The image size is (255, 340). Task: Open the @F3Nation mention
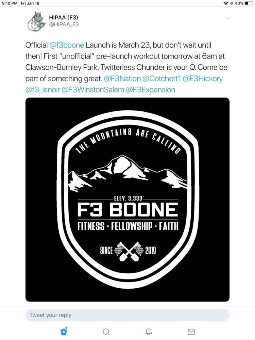click(x=122, y=79)
